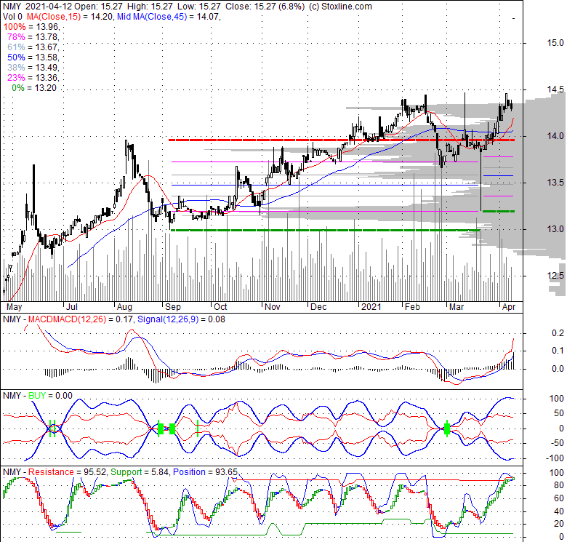Click the '(c) Stoxline.com' credit text
567x542 pixels.
click(x=340, y=7)
